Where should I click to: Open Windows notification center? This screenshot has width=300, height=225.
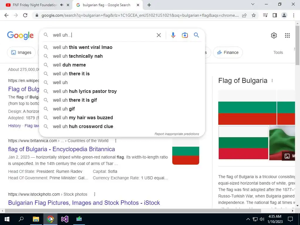click(x=290, y=219)
